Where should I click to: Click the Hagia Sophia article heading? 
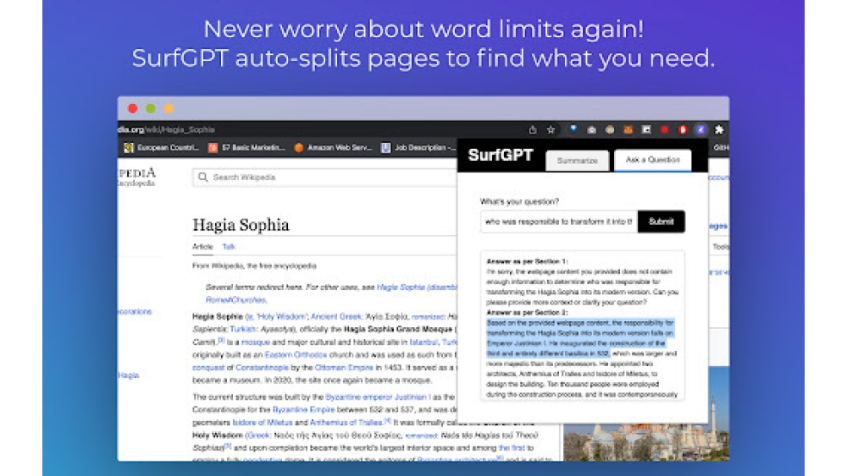pos(241,225)
